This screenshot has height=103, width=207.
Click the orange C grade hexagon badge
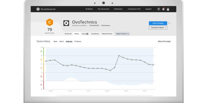[x=50, y=22]
